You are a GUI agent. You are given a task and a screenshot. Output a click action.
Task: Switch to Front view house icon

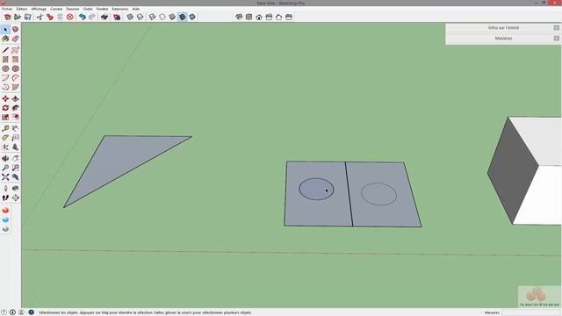[259, 17]
